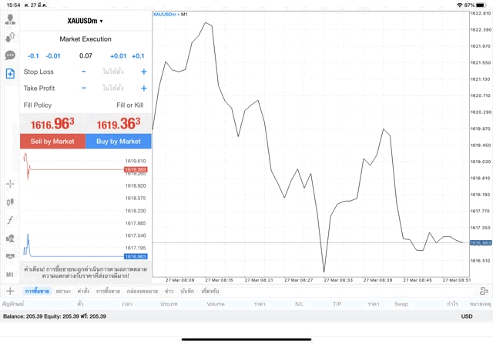The height and width of the screenshot is (344, 493).
Task: Click Buy by Market button
Action: pos(118,142)
